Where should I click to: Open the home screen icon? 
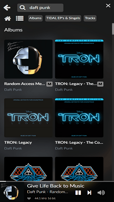coord(7,18)
